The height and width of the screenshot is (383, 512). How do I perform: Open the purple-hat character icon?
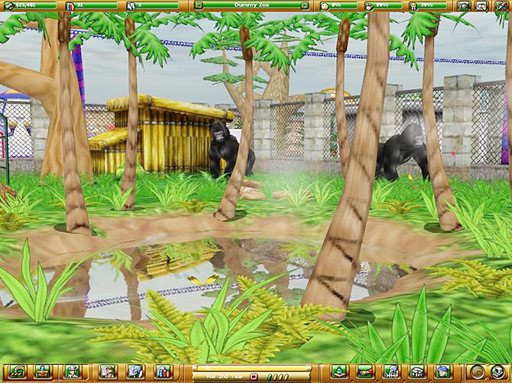click(443, 371)
